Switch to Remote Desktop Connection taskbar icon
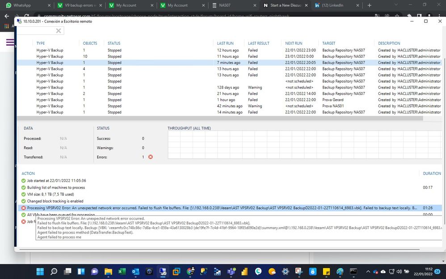The width and height of the screenshot is (446, 279). click(x=163, y=271)
